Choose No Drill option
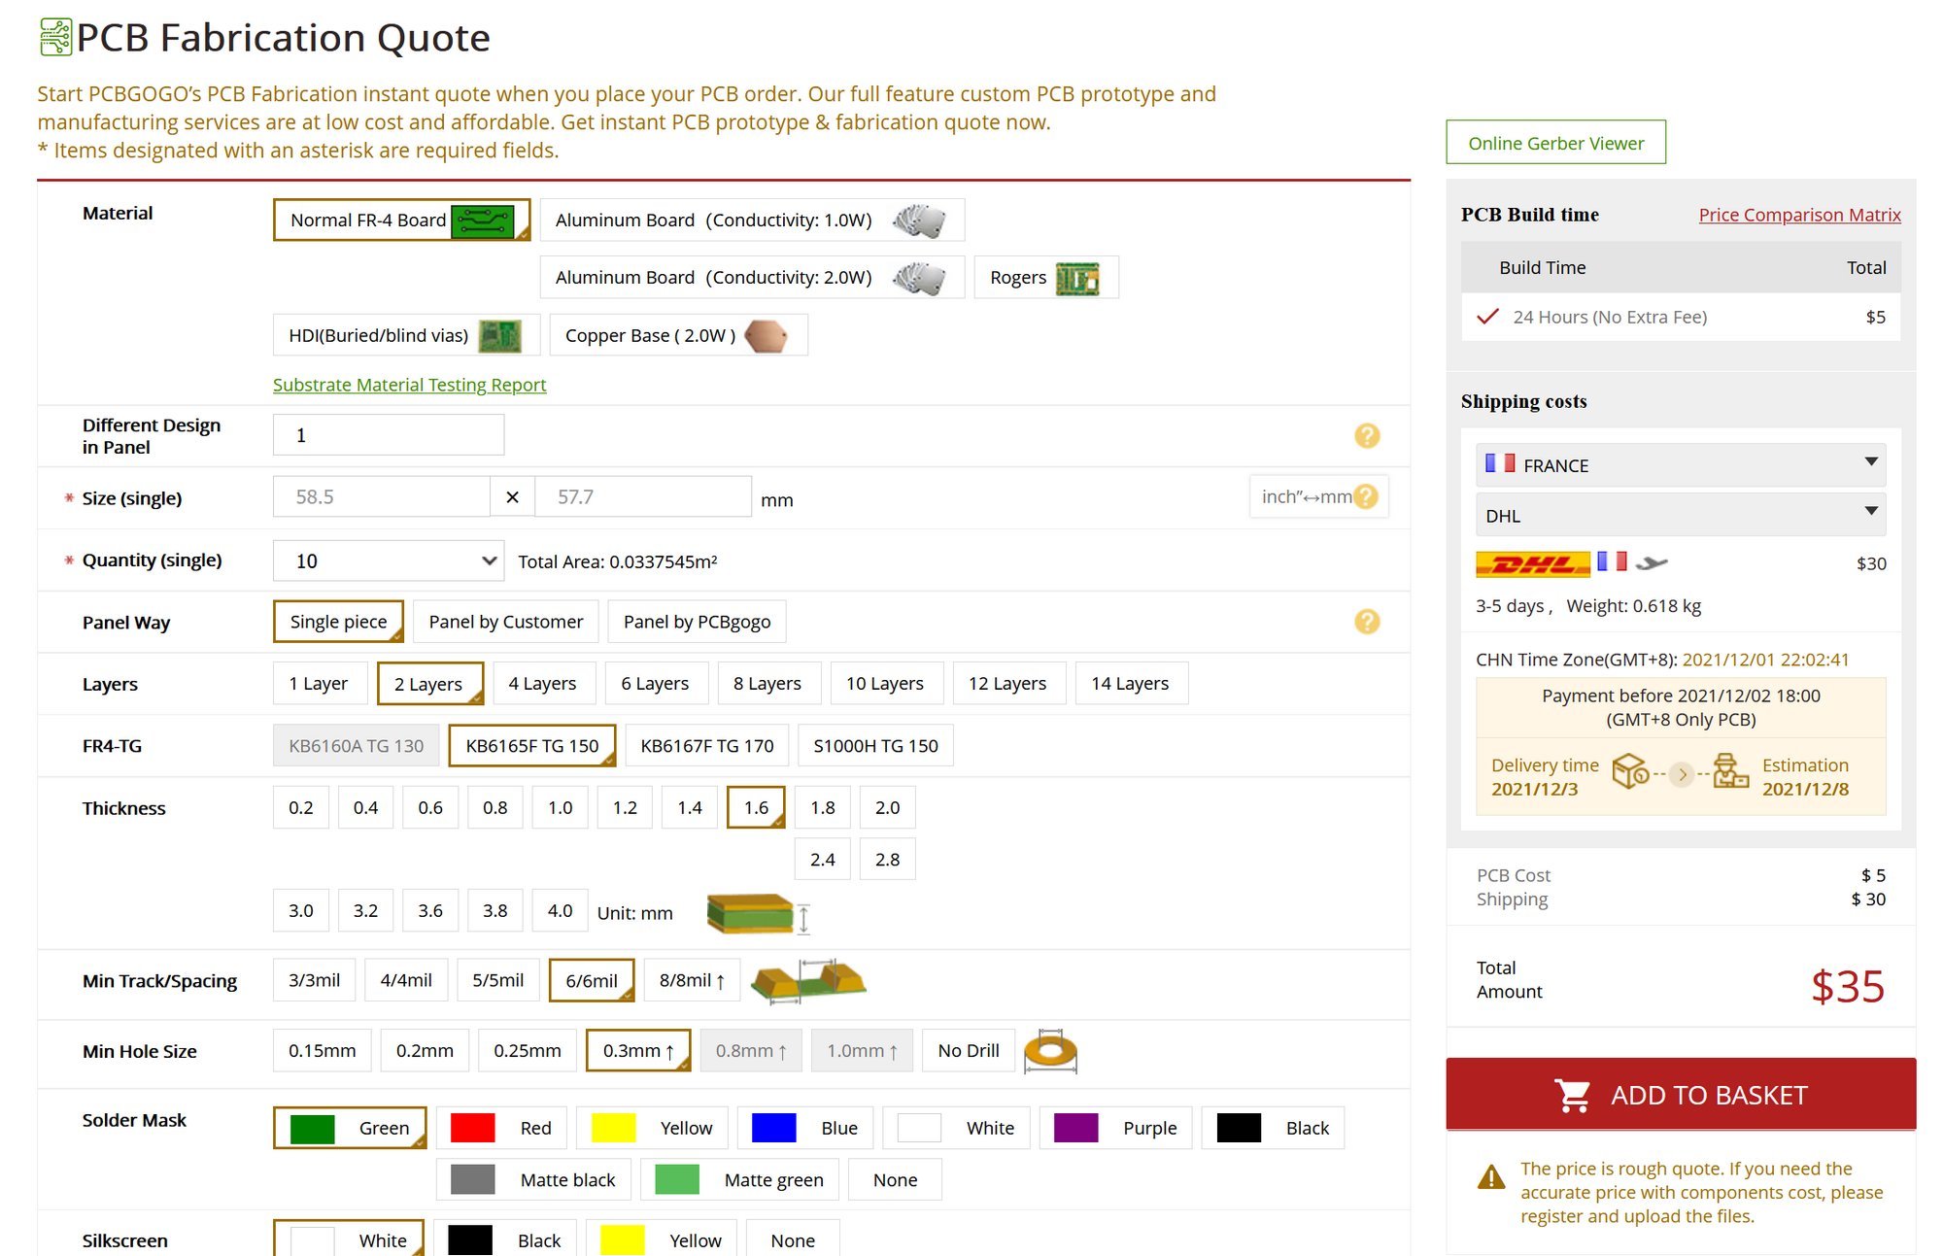This screenshot has width=1943, height=1256. (x=969, y=1051)
